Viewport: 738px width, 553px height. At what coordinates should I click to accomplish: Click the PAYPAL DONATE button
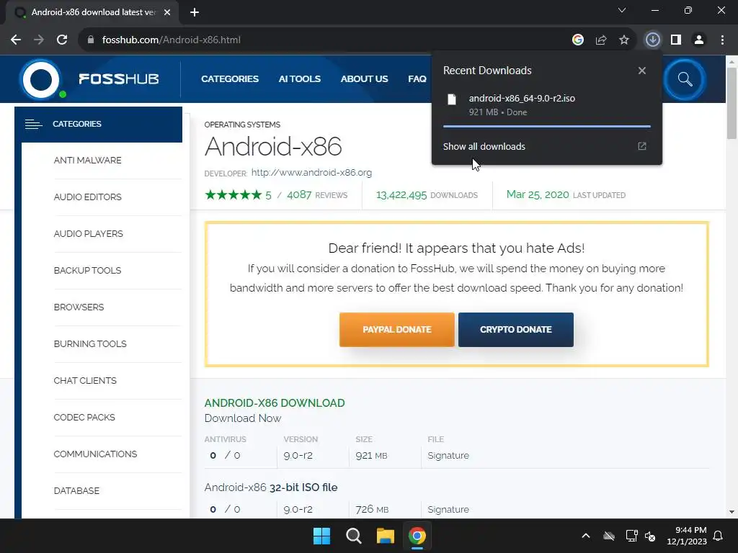pyautogui.click(x=397, y=330)
